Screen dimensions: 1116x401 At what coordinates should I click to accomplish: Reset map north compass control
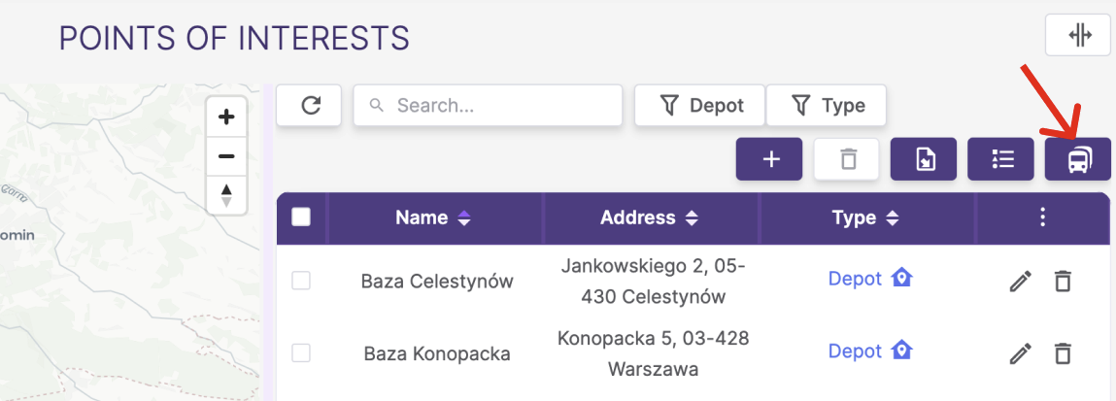[x=226, y=195]
